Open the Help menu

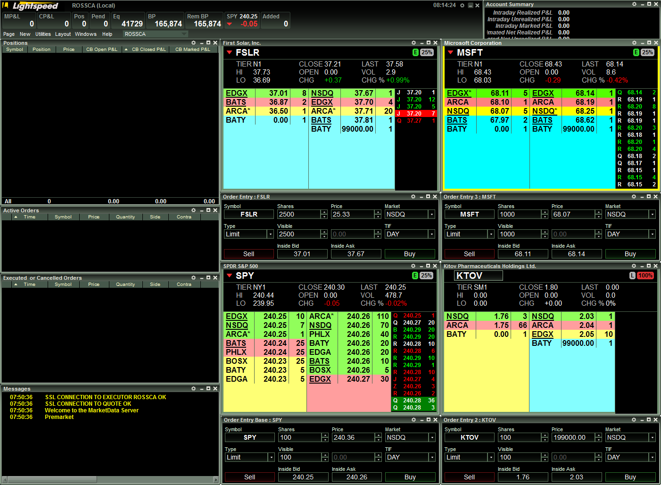[x=107, y=34]
